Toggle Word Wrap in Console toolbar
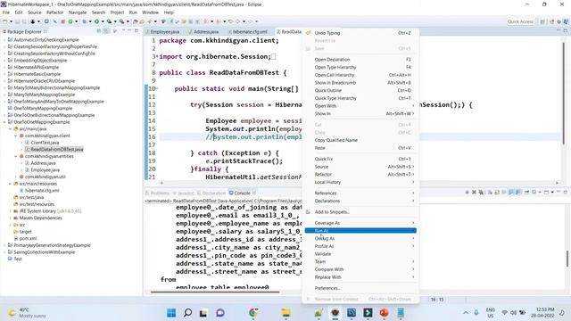 pyautogui.click(x=503, y=193)
